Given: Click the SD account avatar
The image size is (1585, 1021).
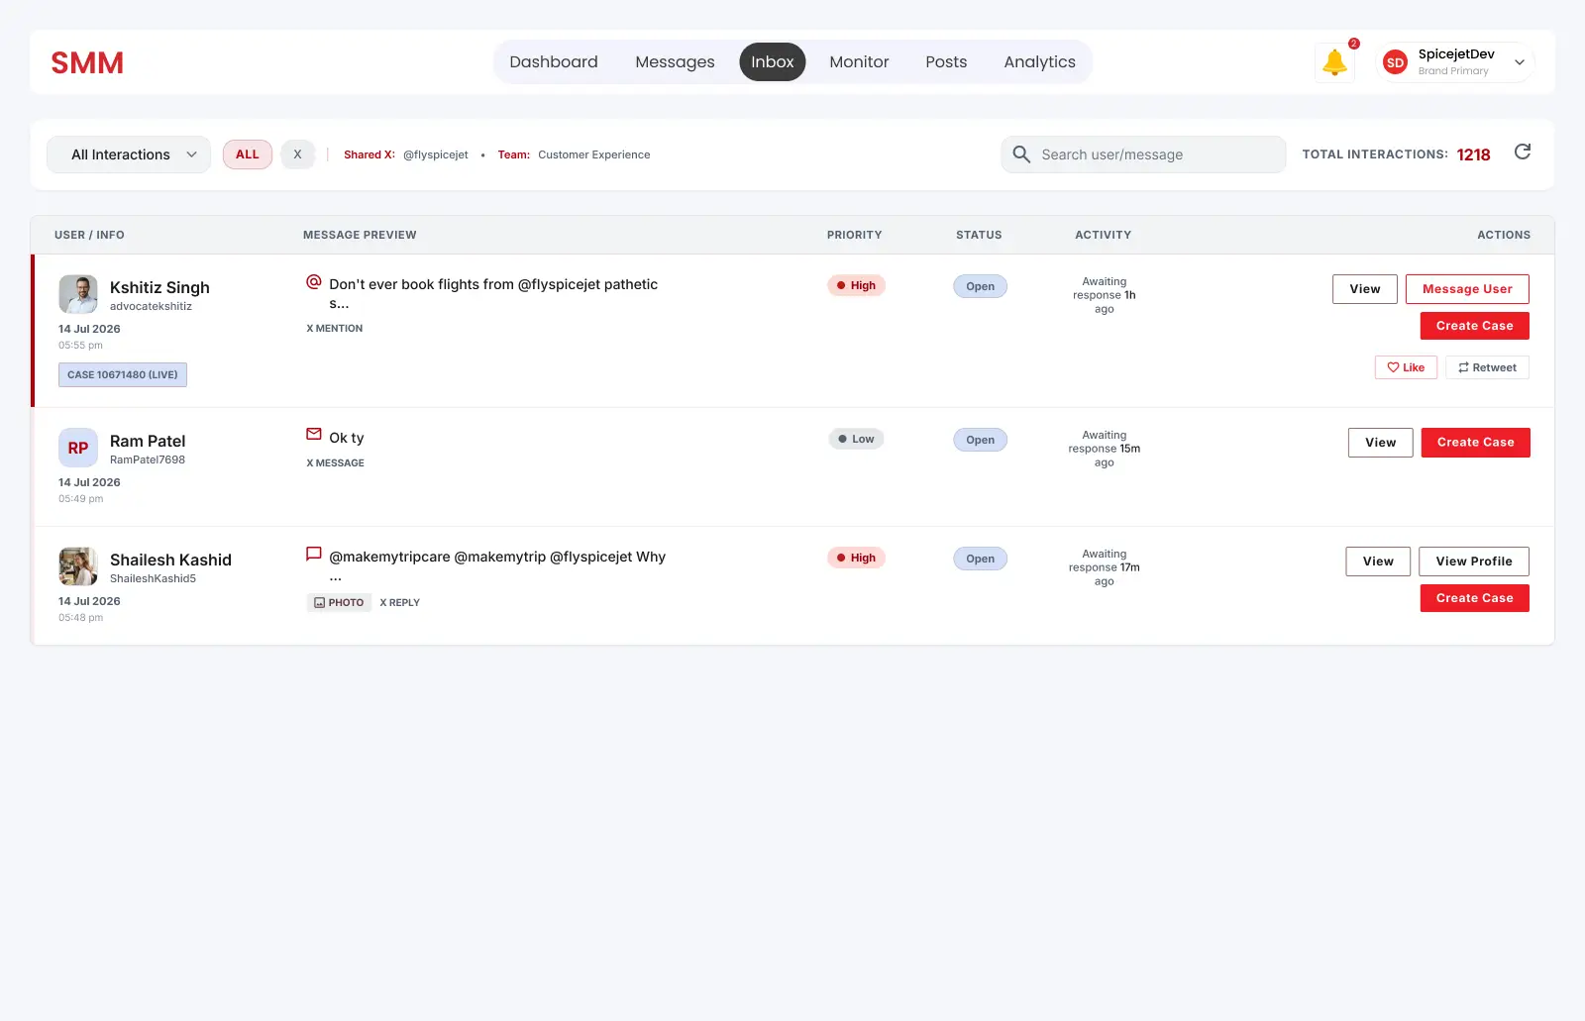Looking at the screenshot, I should [x=1395, y=62].
